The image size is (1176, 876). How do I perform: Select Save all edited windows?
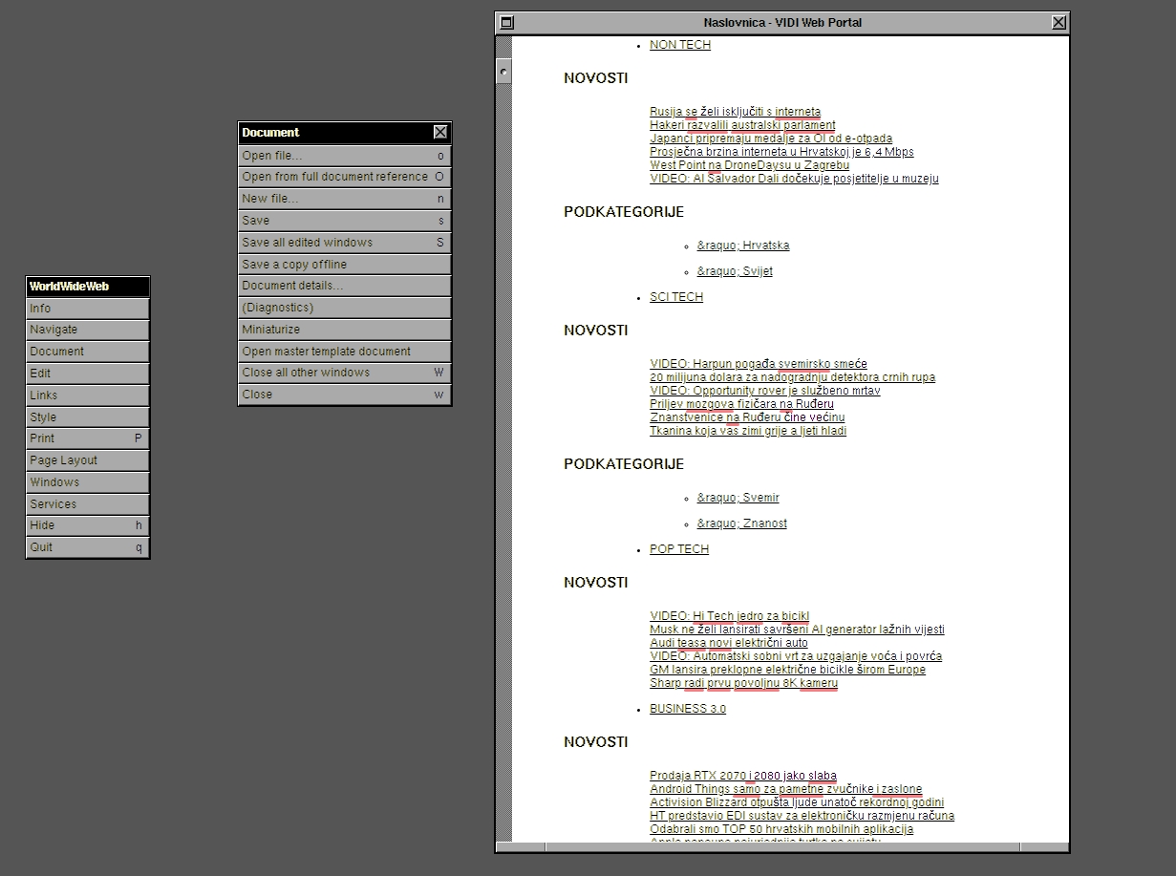click(x=343, y=243)
